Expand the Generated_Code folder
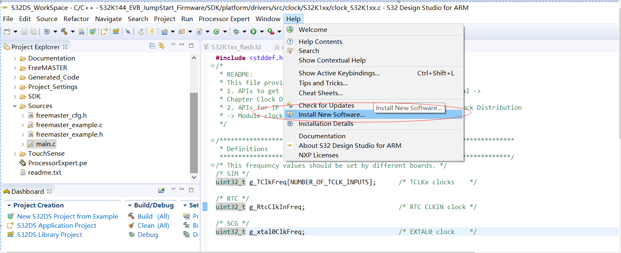Screen dimensions: 621x253 tap(15, 77)
